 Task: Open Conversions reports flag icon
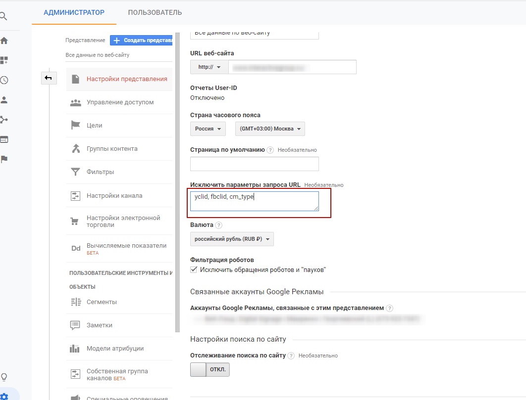(x=4, y=159)
